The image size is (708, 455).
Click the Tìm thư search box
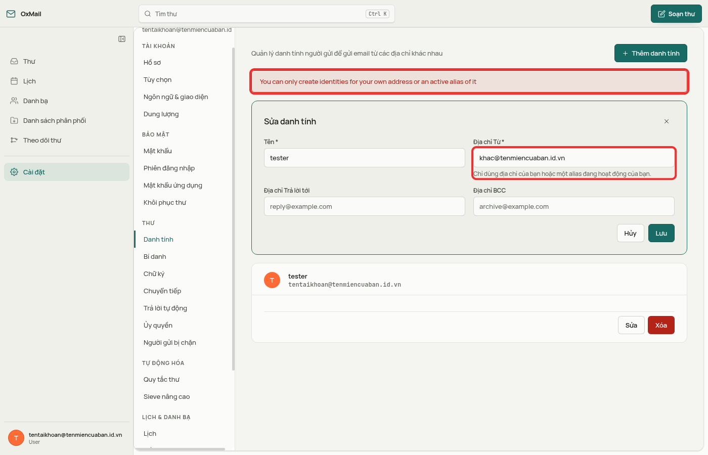[267, 14]
